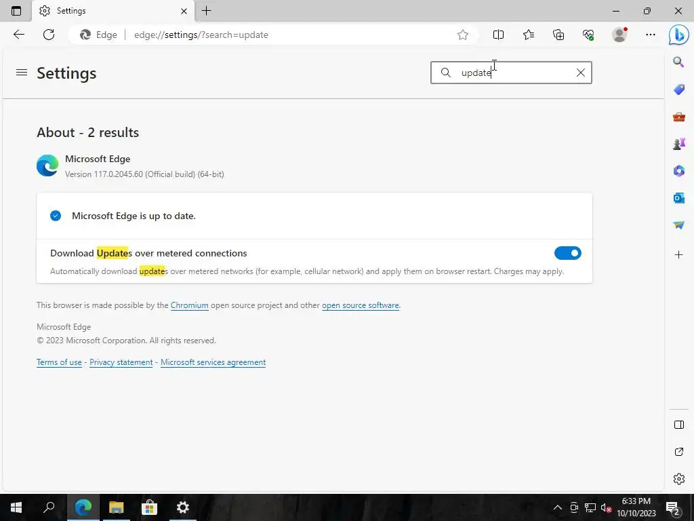Open Microsoft services agreement link
This screenshot has height=521, width=694.
pyautogui.click(x=213, y=362)
